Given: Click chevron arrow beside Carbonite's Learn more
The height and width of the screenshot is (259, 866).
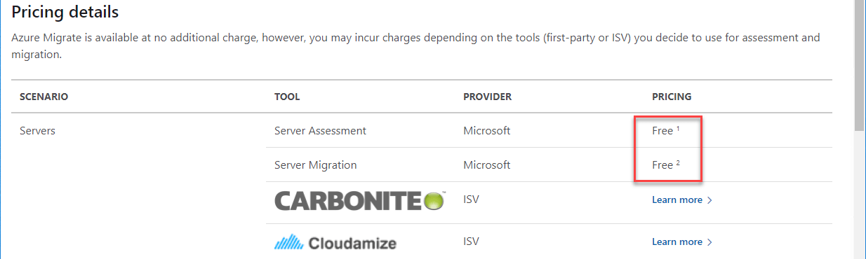Looking at the screenshot, I should click(710, 200).
